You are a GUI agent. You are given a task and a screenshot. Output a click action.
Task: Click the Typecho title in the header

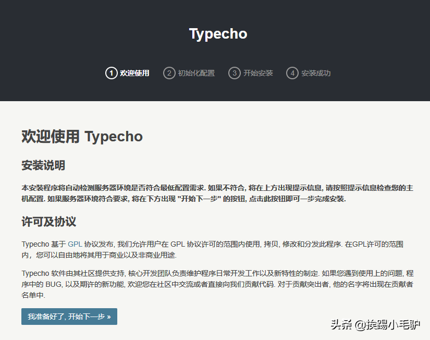click(218, 34)
